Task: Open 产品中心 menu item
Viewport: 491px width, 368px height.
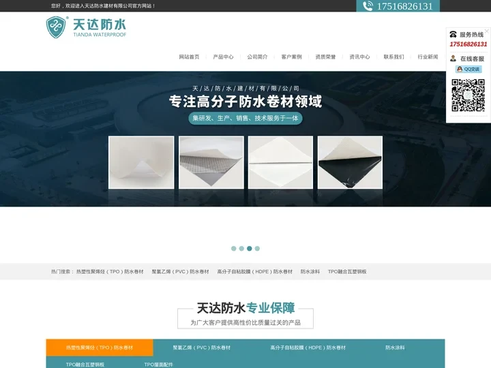Action: coord(223,57)
